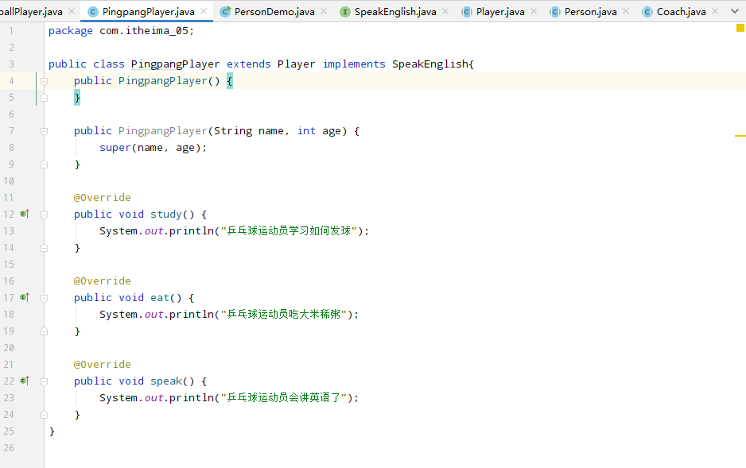
Task: Click the yellow warning stripe on the scrollbar
Action: click(740, 135)
